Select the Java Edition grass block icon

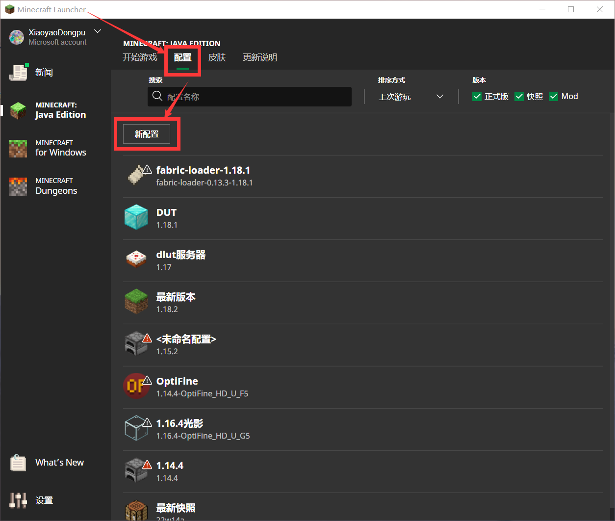pyautogui.click(x=19, y=110)
